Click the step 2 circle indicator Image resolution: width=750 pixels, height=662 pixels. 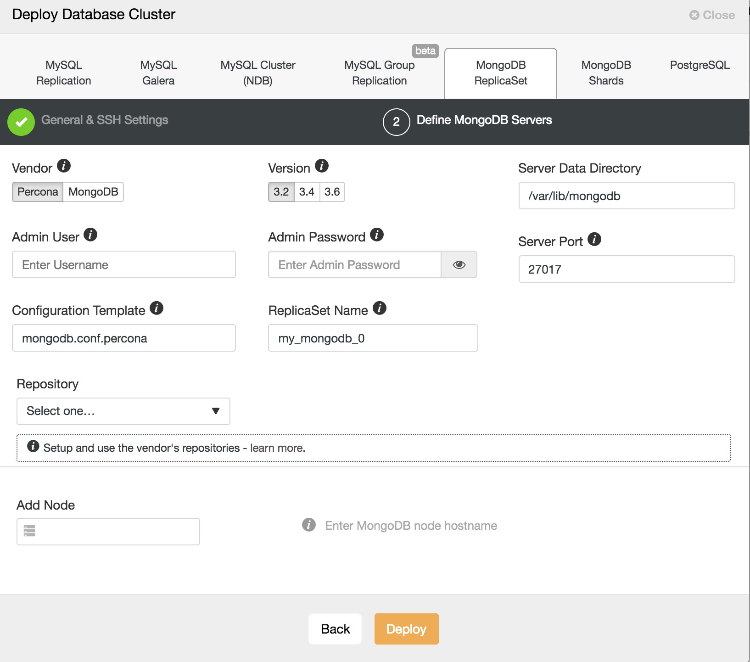(397, 122)
